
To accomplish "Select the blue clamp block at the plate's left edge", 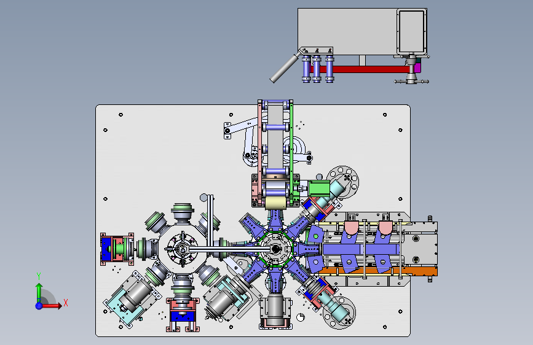I will tap(106, 249).
